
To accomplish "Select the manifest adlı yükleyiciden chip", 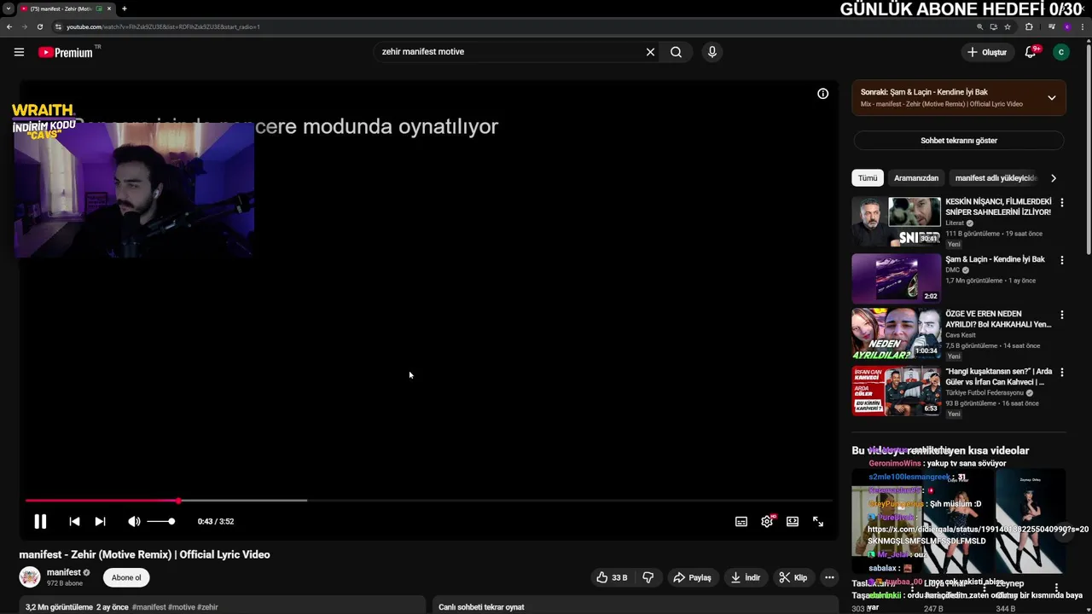I will click(x=996, y=178).
